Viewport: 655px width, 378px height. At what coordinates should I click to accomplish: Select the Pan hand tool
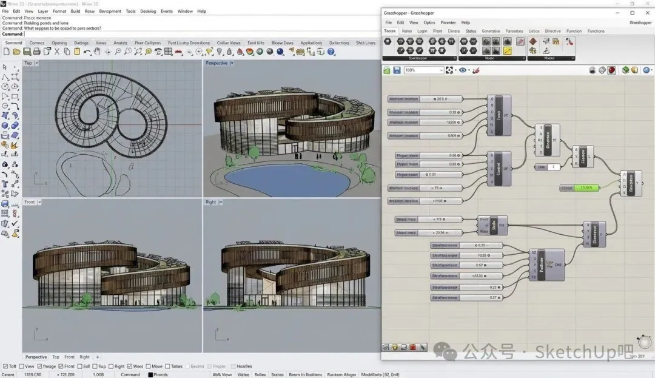coord(96,52)
